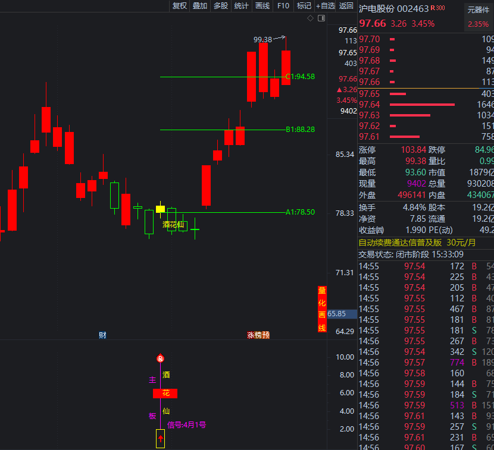
Task: Click the yellow candlestick marker on chart
Action: coord(160,209)
